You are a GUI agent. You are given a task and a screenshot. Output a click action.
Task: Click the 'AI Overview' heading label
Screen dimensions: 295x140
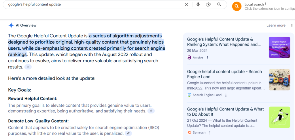pos(26,25)
